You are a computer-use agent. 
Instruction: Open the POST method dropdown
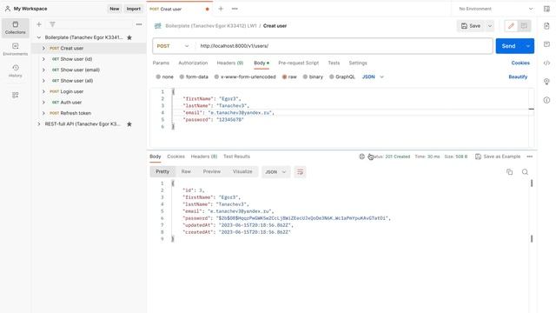coord(173,46)
